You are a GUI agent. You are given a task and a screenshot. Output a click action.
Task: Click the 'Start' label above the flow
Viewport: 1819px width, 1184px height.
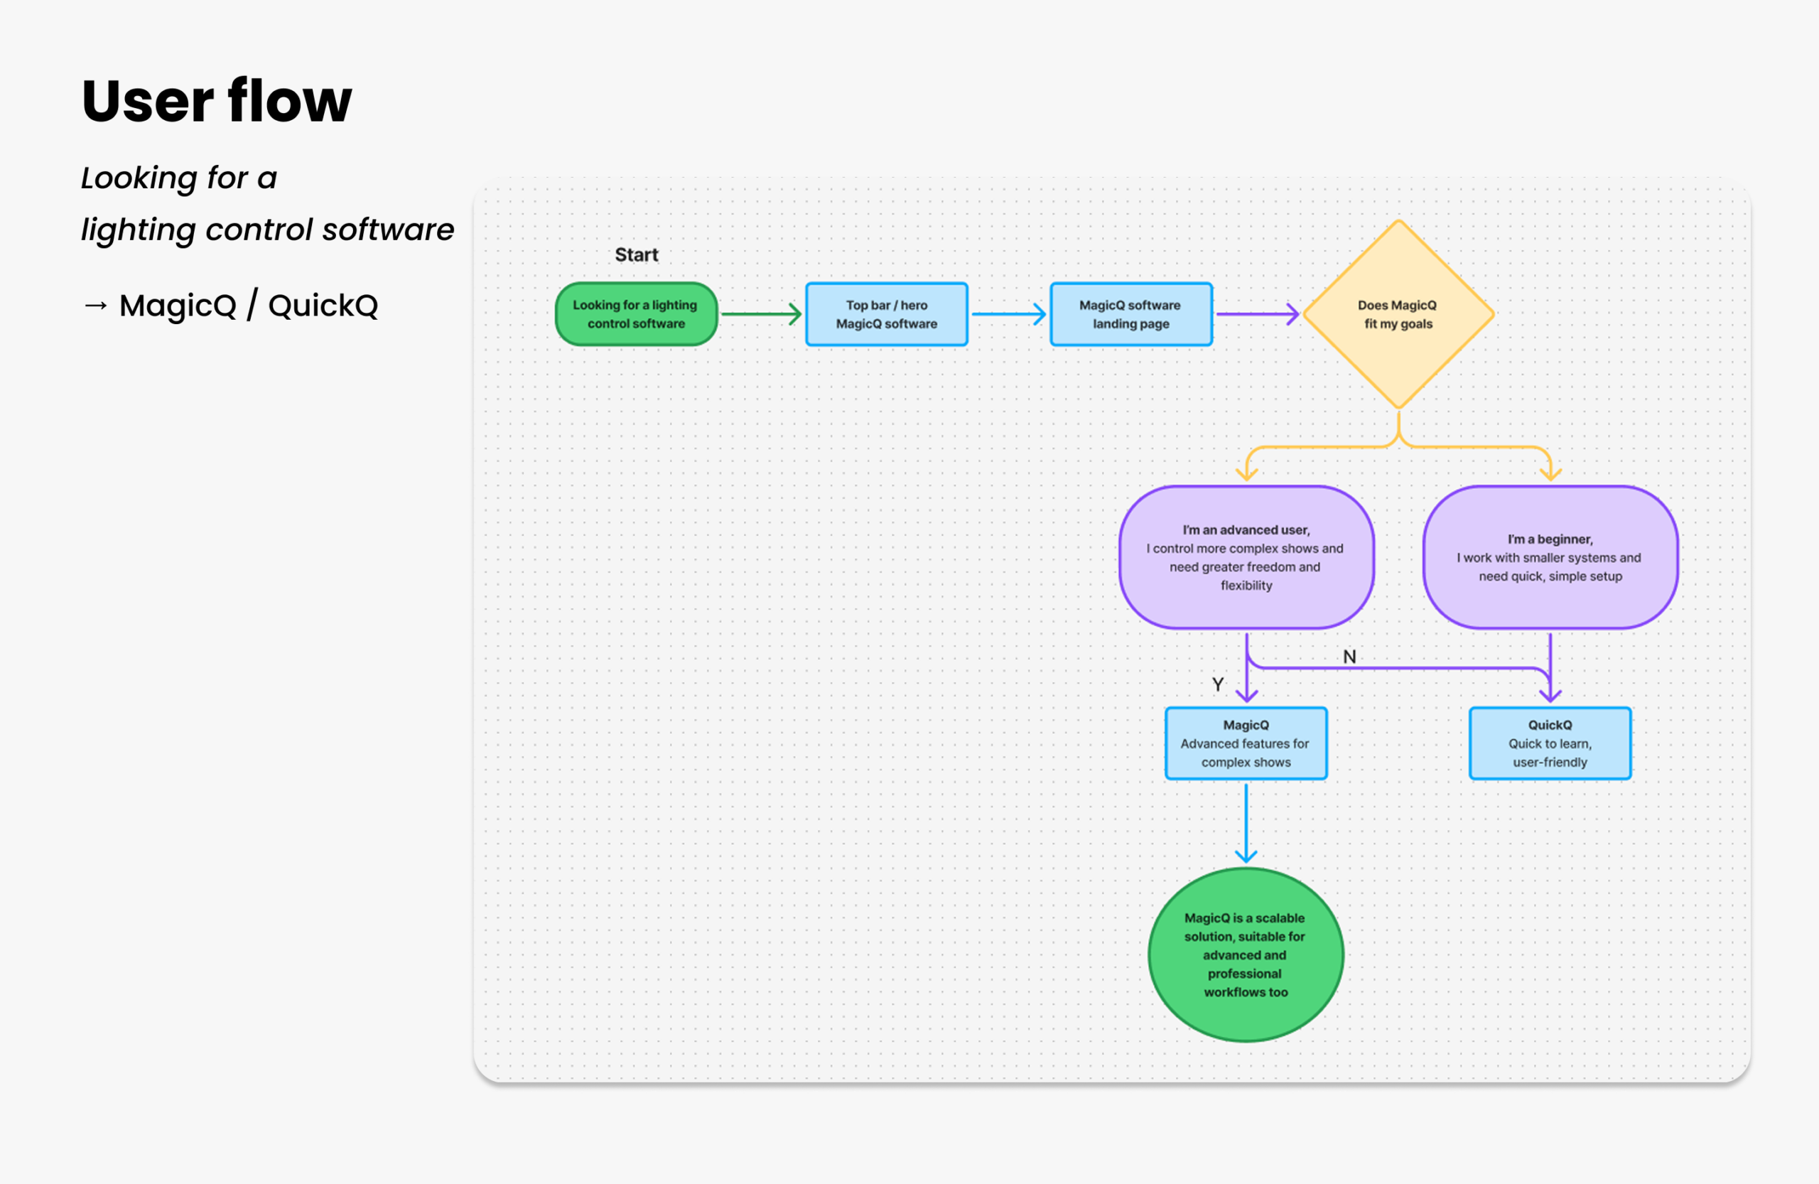point(636,254)
